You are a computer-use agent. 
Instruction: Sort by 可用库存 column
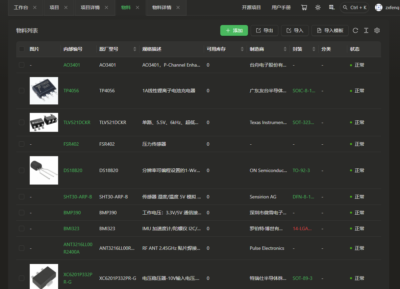242,49
